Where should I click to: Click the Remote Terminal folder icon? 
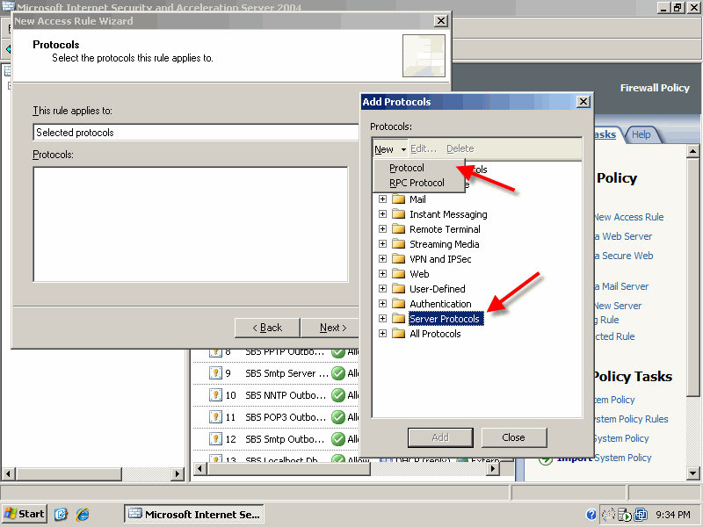coord(398,229)
